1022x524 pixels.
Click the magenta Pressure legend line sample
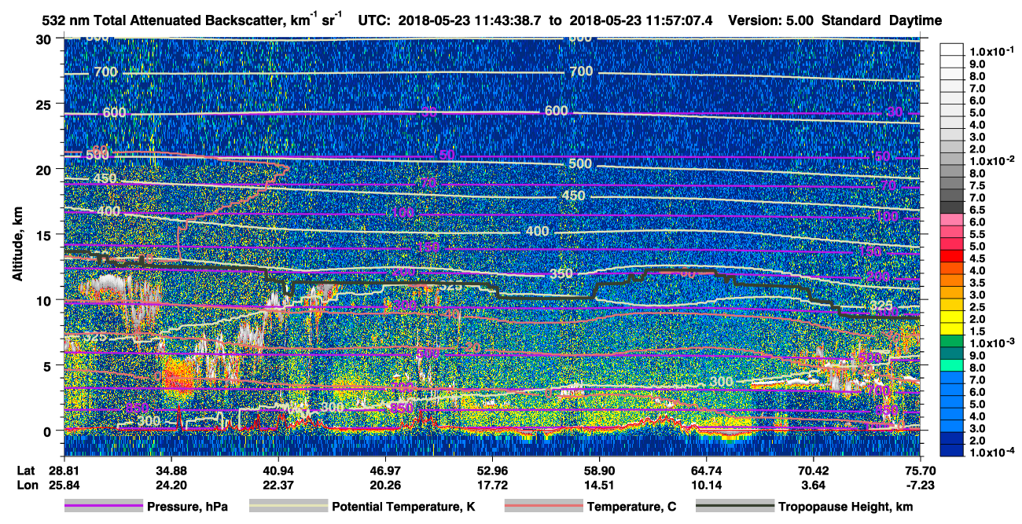click(103, 507)
